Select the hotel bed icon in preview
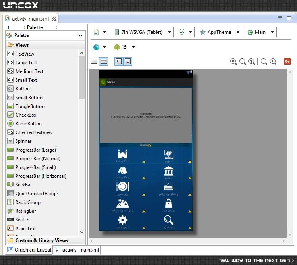The height and width of the screenshot is (265, 297). click(169, 187)
